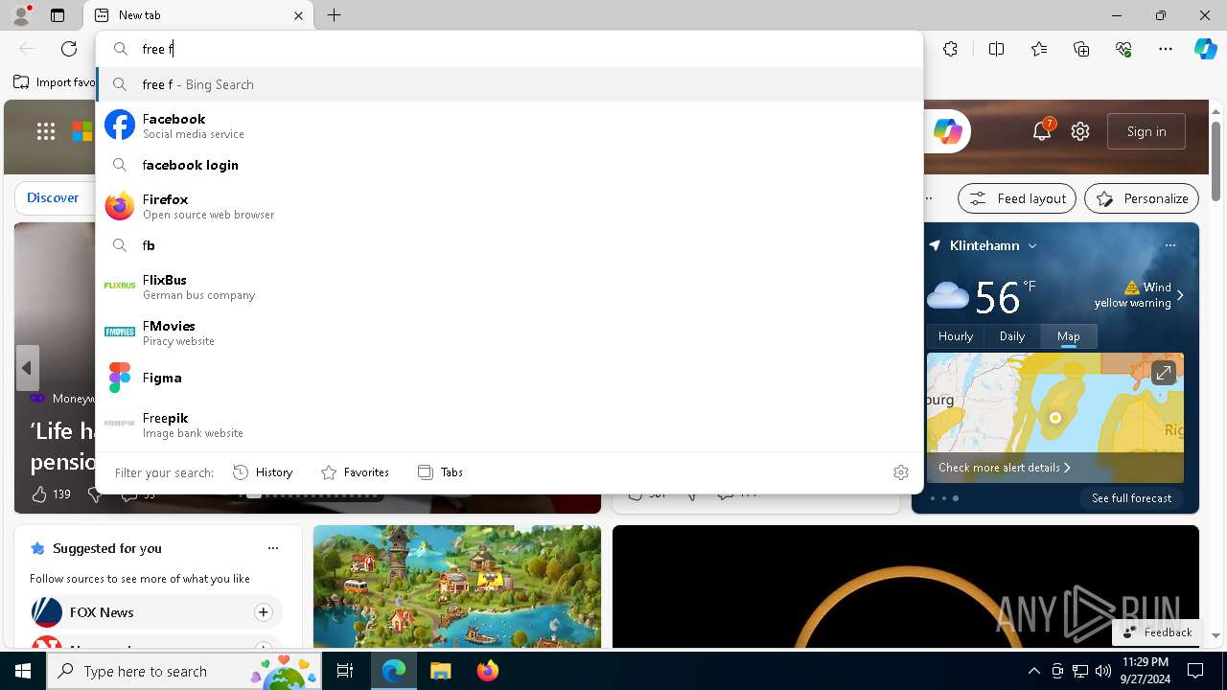Open the tab actions menu icon
This screenshot has width=1227, height=690.
(x=58, y=15)
